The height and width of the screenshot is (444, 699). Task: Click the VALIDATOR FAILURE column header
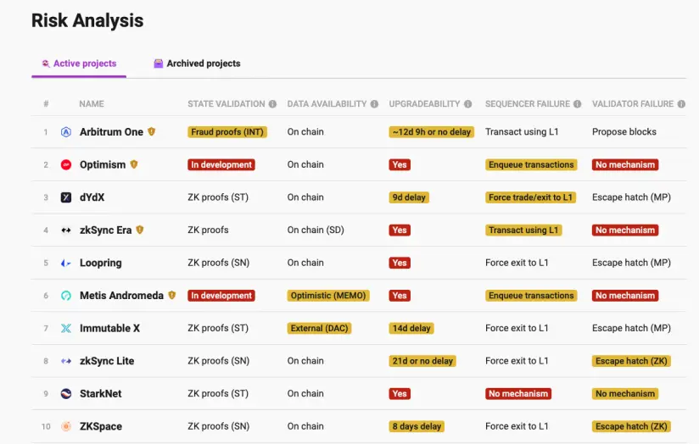point(633,103)
